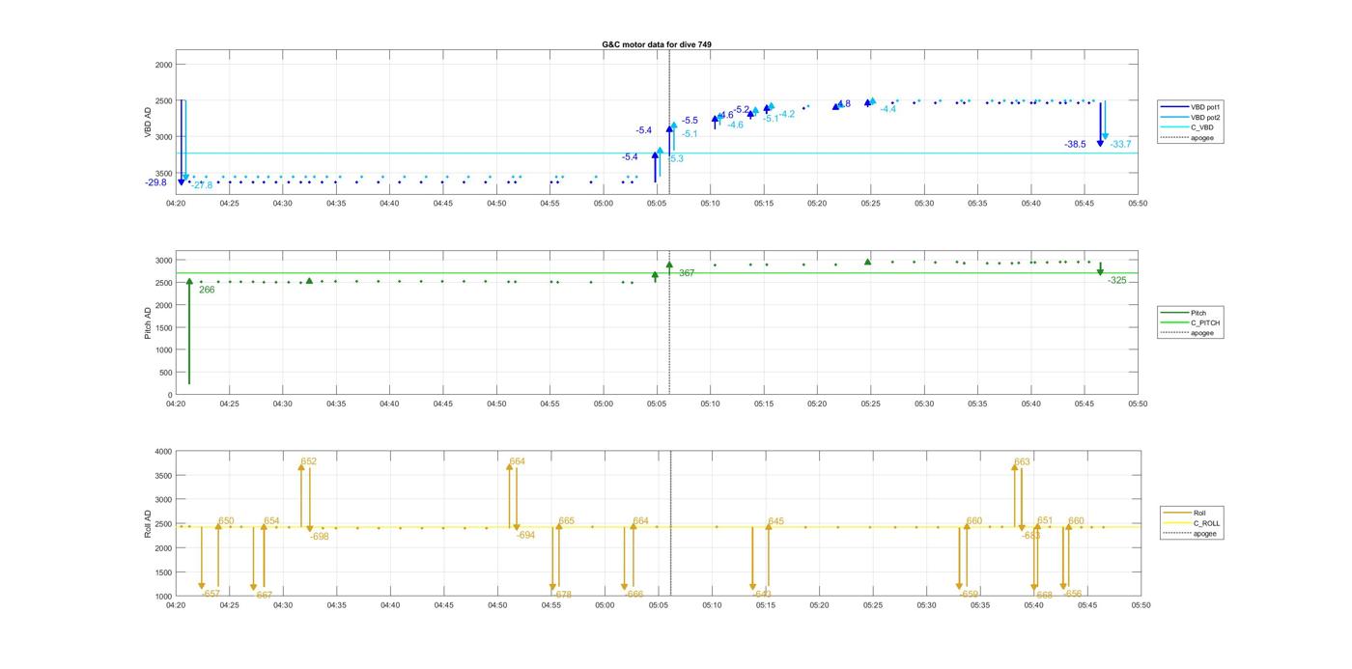Select the VBD pot1 legend entry
1352x669 pixels.
pos(1192,107)
